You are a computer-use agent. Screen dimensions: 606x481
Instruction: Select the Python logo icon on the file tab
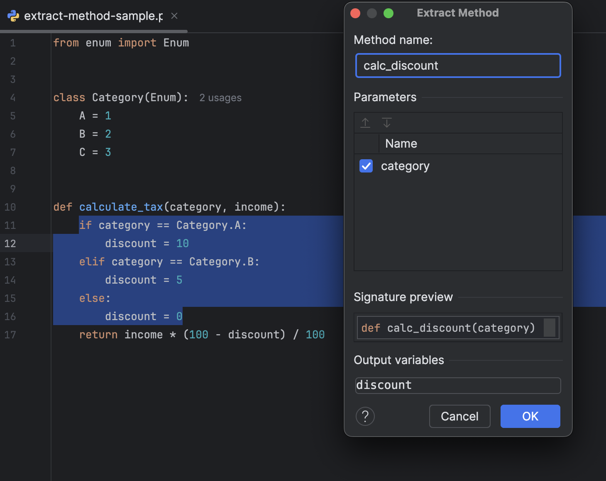13,16
